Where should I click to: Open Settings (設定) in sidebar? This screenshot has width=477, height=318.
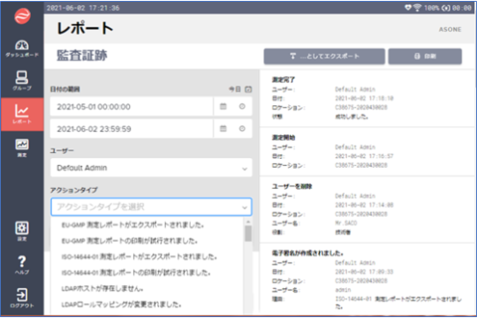click(22, 231)
